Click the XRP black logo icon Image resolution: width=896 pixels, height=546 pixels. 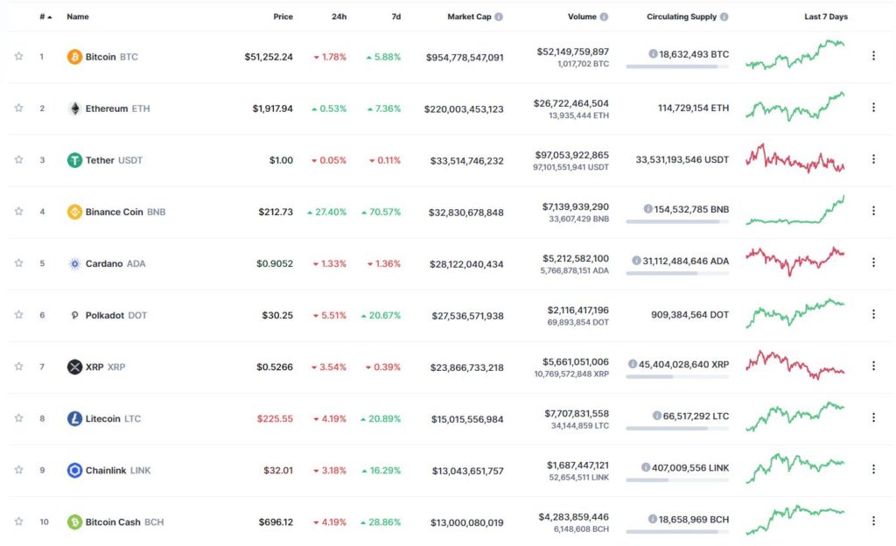[75, 367]
